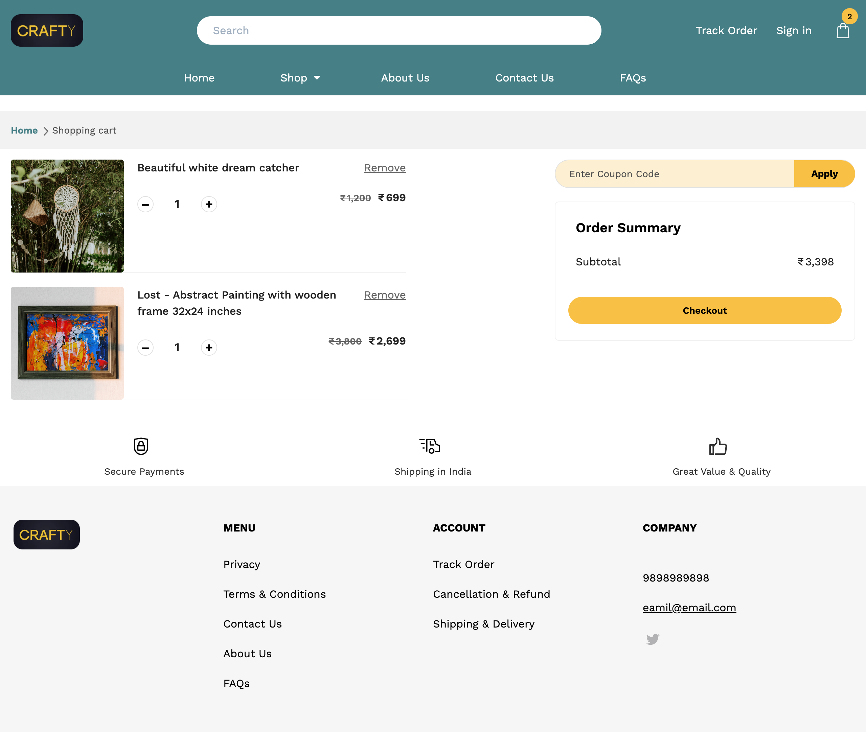
Task: Increase dream catcher quantity with plus
Action: pyautogui.click(x=209, y=204)
